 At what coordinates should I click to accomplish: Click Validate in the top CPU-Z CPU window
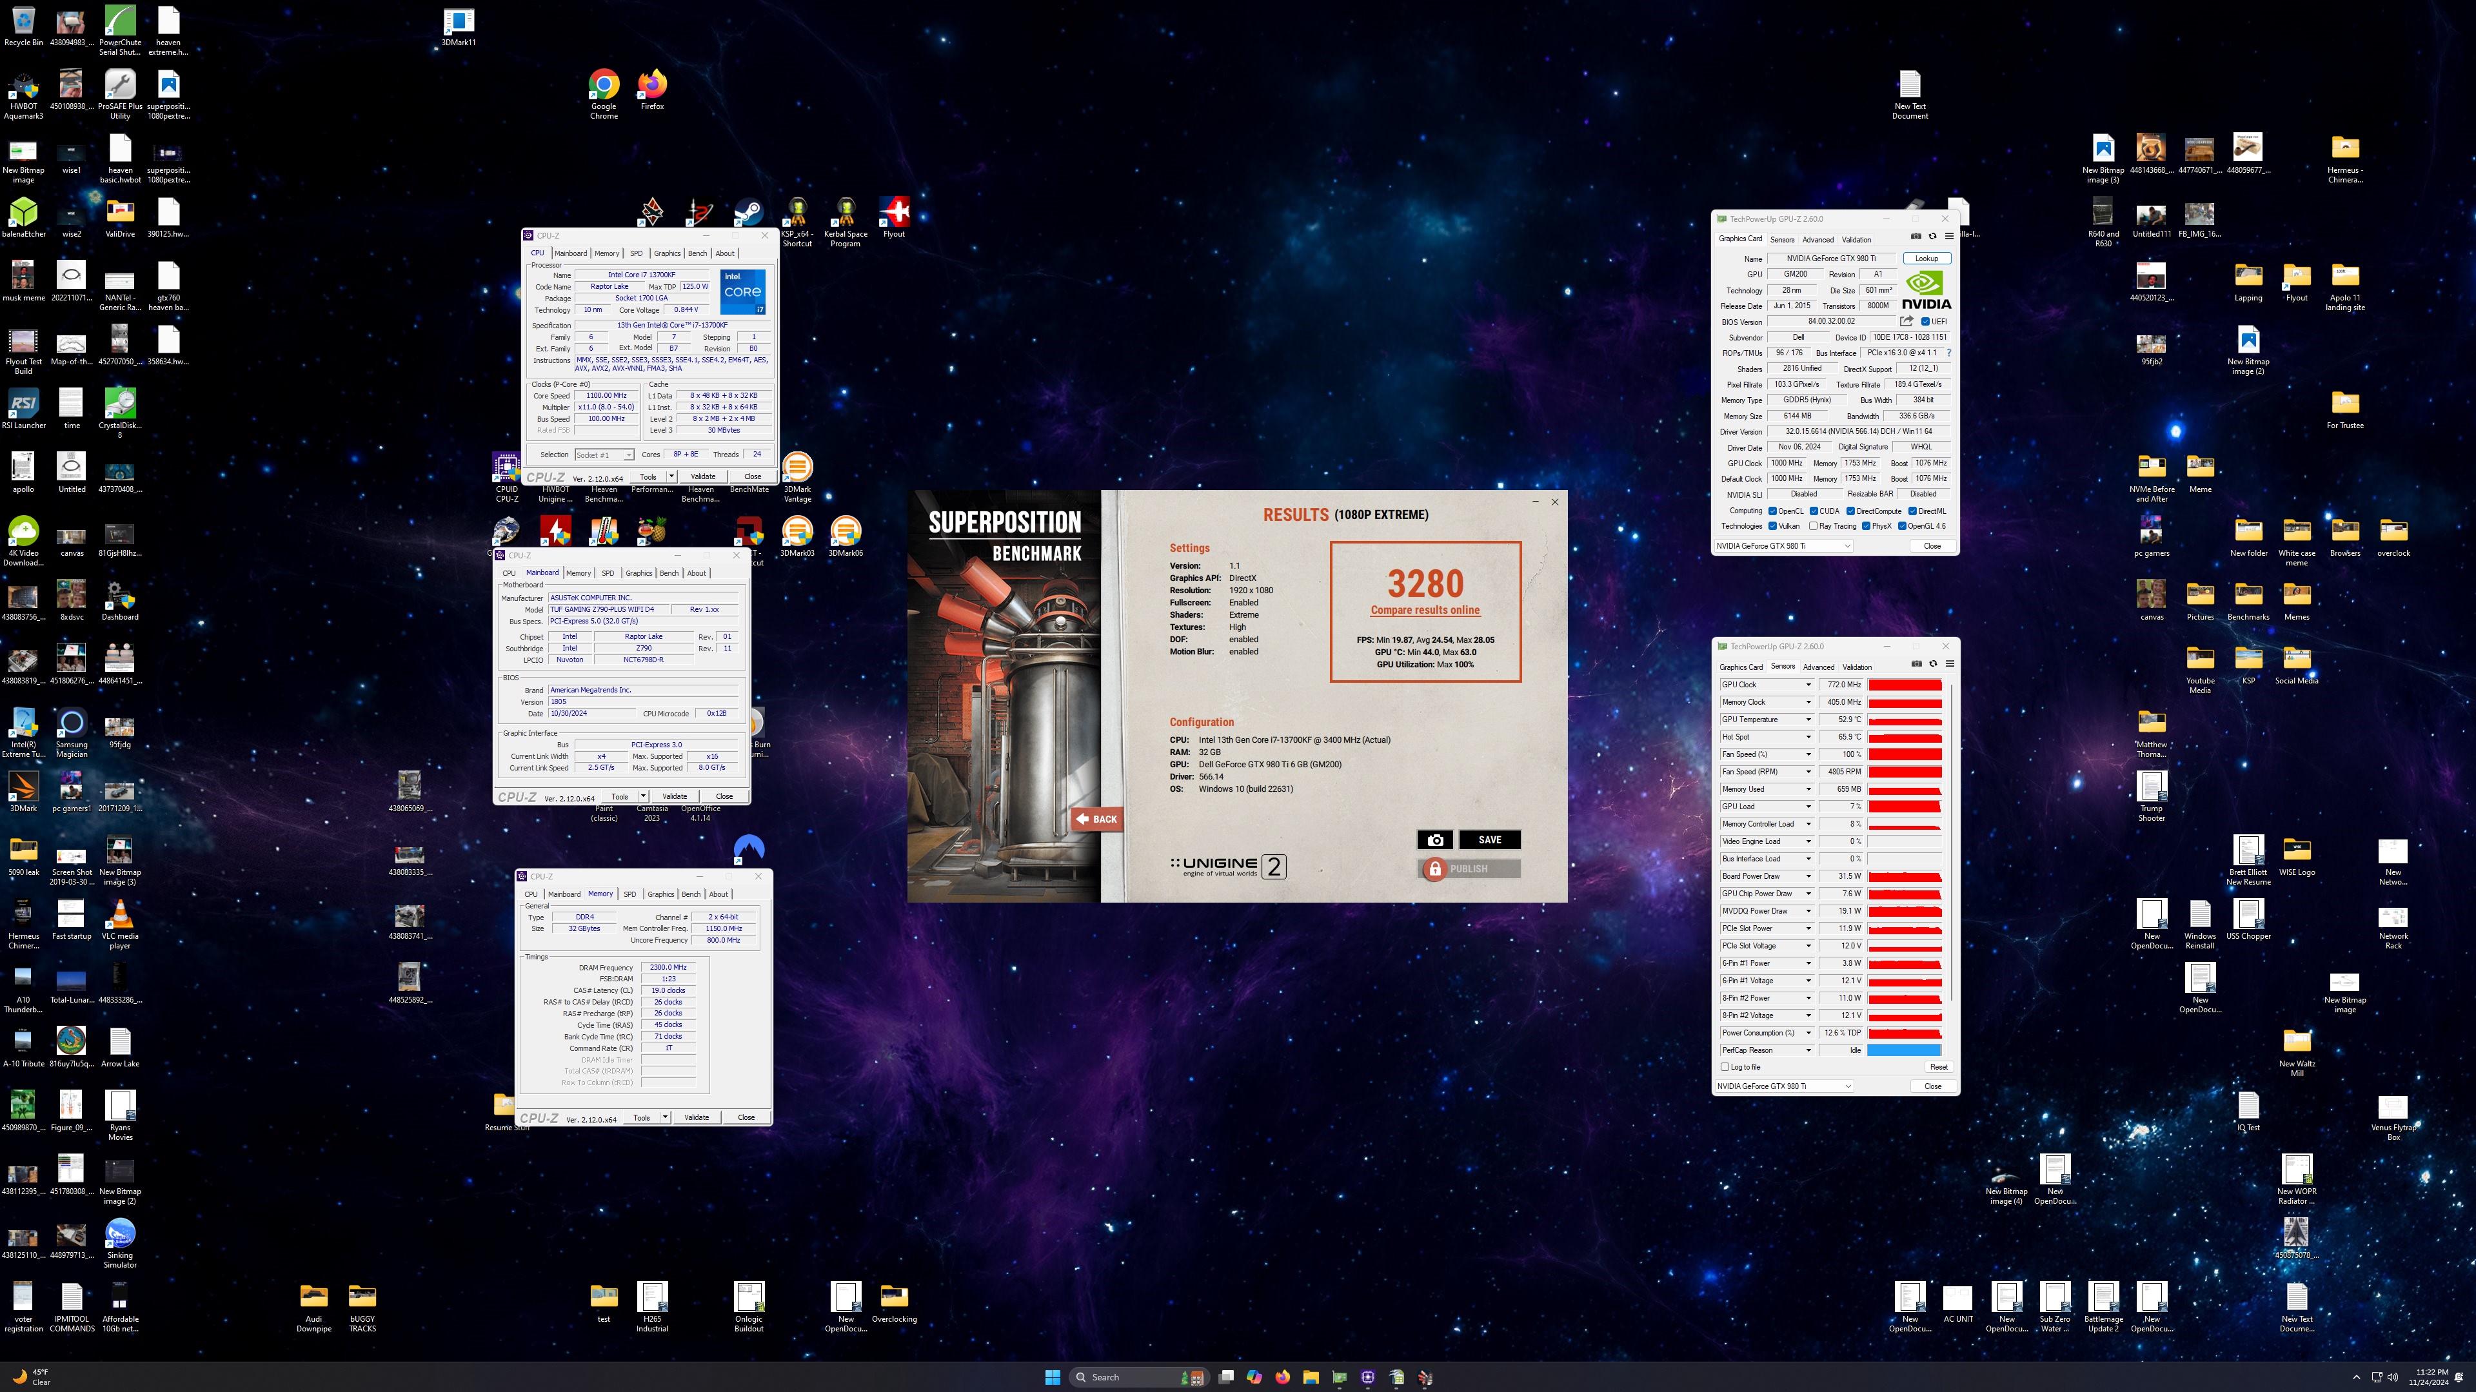[702, 476]
